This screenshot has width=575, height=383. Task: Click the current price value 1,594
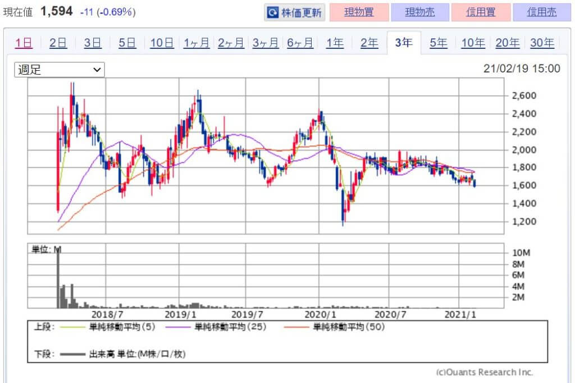click(57, 11)
